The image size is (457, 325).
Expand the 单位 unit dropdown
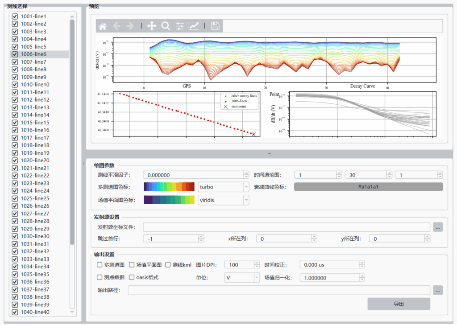click(241, 278)
